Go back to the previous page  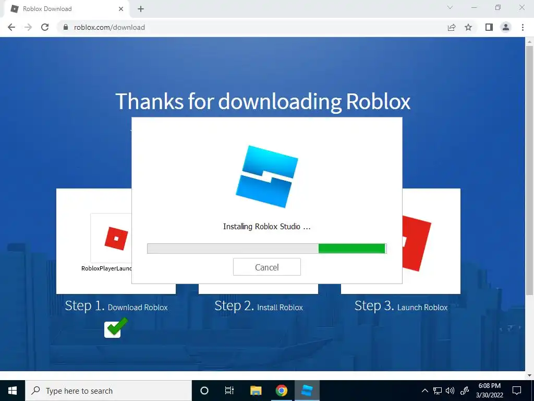[11, 27]
